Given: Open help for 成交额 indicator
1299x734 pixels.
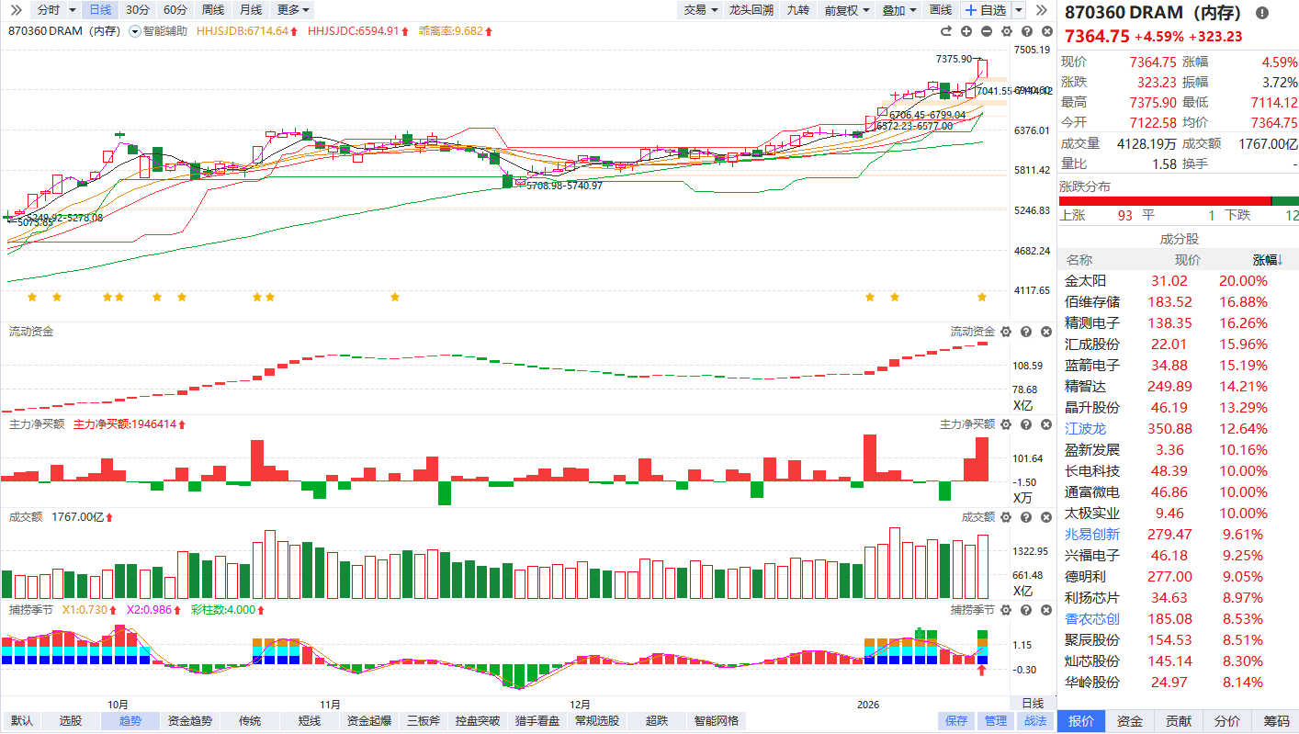Looking at the screenshot, I should click(x=1026, y=518).
